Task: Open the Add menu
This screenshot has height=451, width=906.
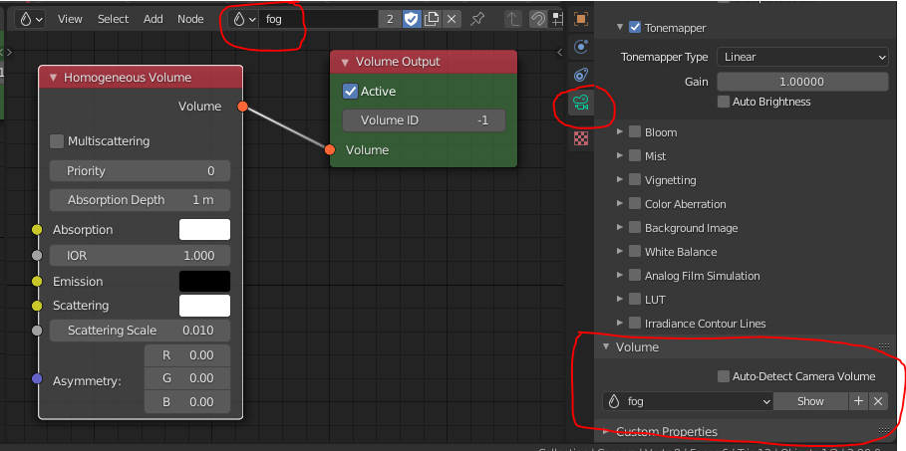Action: coord(152,19)
